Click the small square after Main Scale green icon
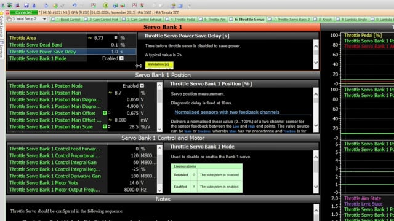394x221 pixels. (x=109, y=126)
